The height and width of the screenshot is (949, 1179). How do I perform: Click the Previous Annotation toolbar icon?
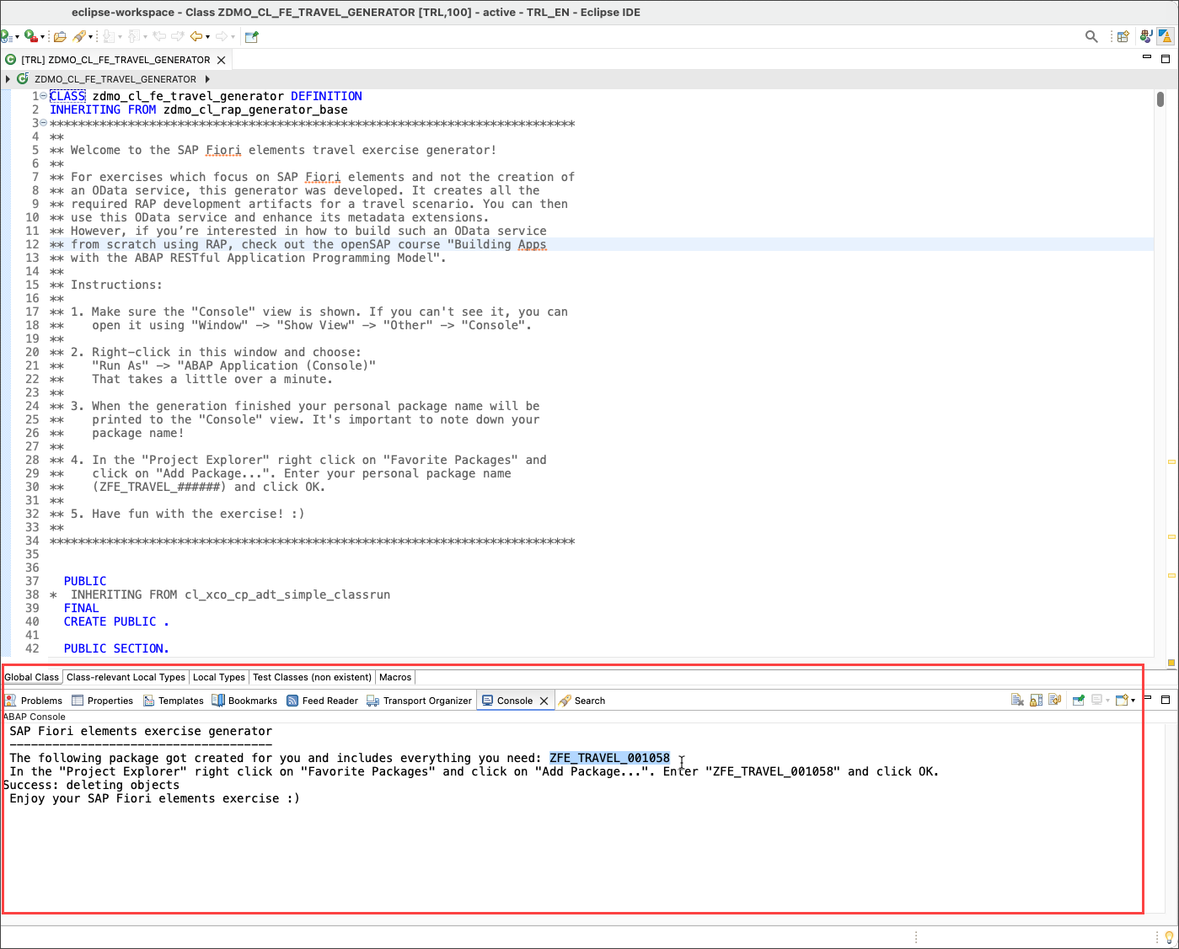(x=135, y=36)
